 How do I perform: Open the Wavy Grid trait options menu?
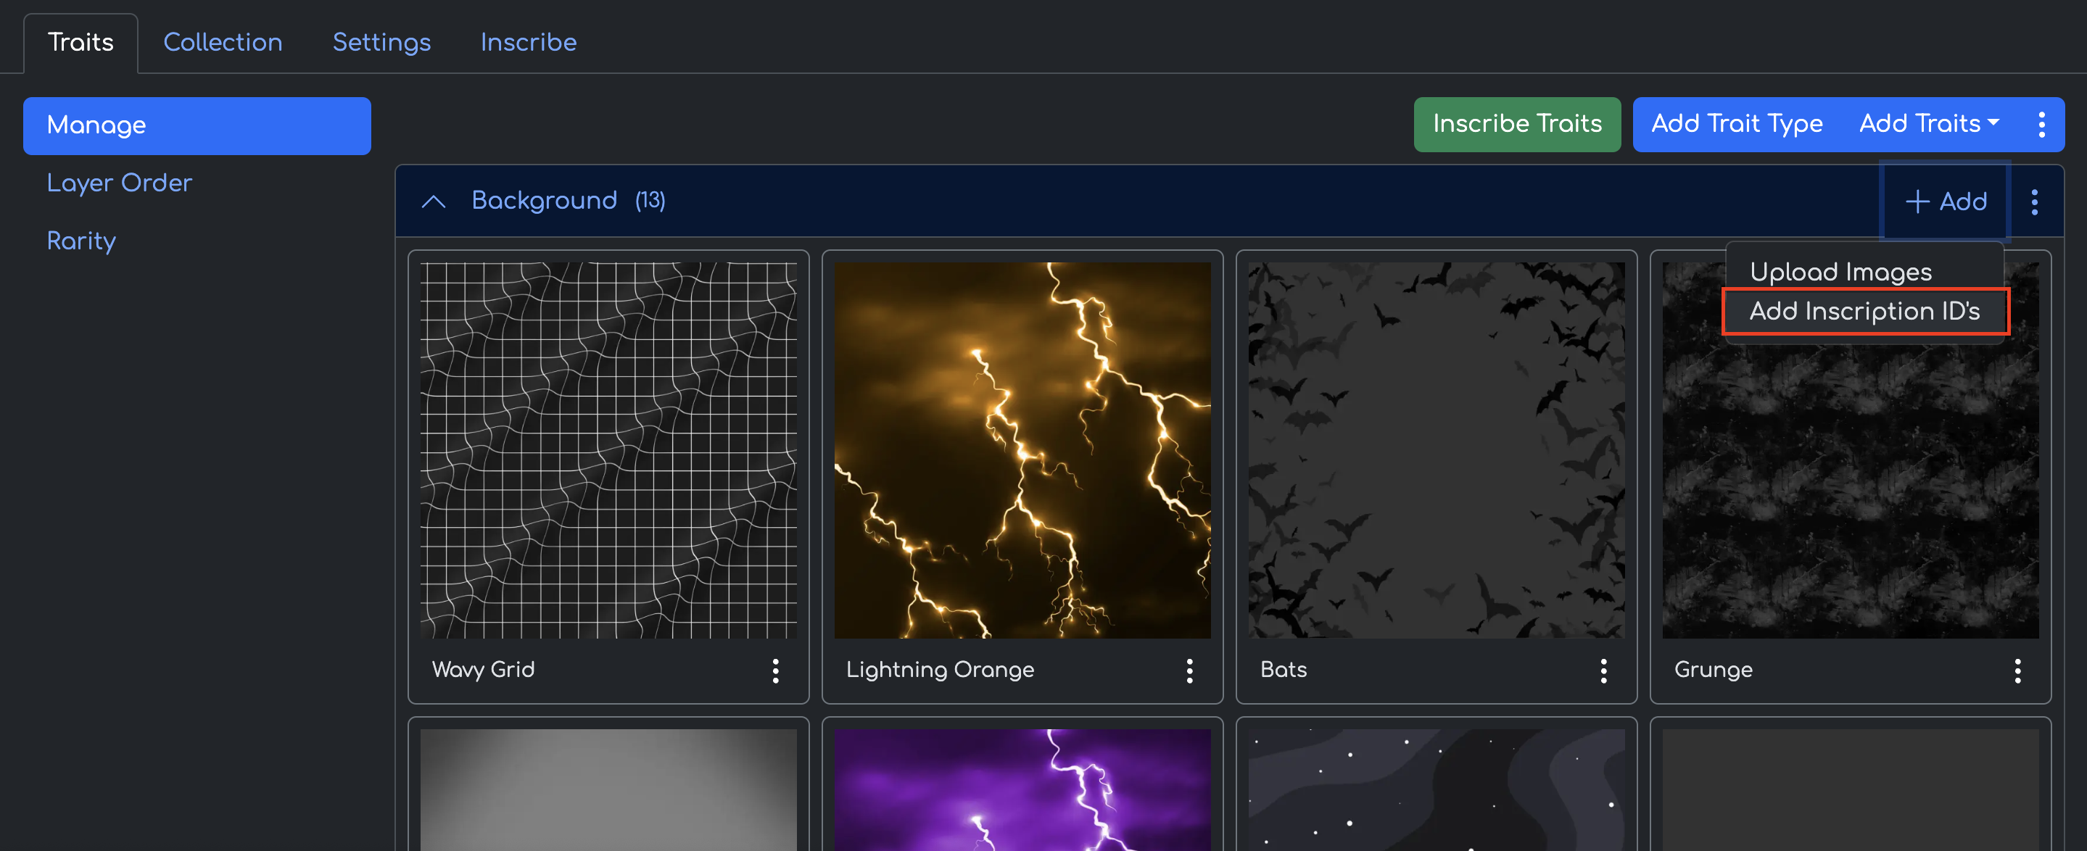(x=775, y=671)
